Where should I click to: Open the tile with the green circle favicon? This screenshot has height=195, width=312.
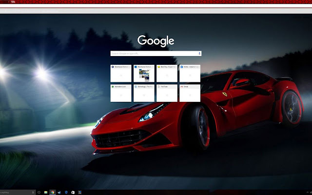click(121, 93)
